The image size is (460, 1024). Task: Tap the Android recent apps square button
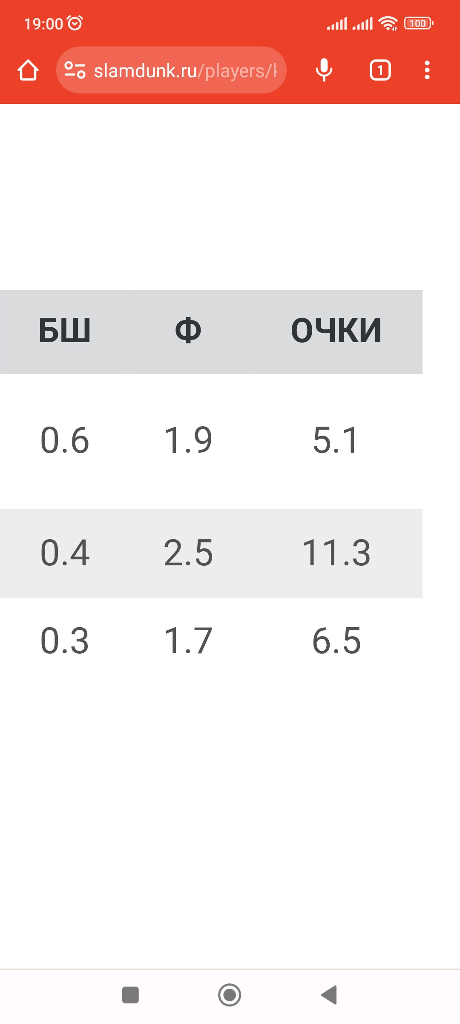click(130, 995)
